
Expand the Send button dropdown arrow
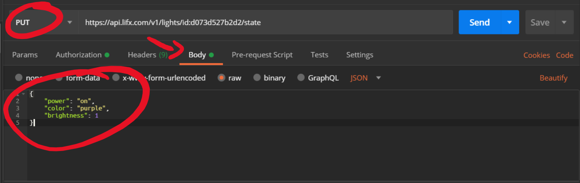(x=510, y=22)
